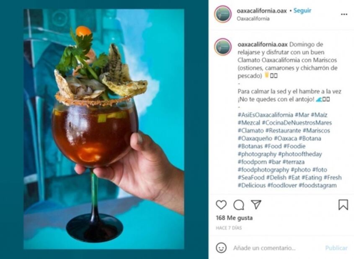
Task: Open the #Mezcal hashtag
Action: click(249, 123)
